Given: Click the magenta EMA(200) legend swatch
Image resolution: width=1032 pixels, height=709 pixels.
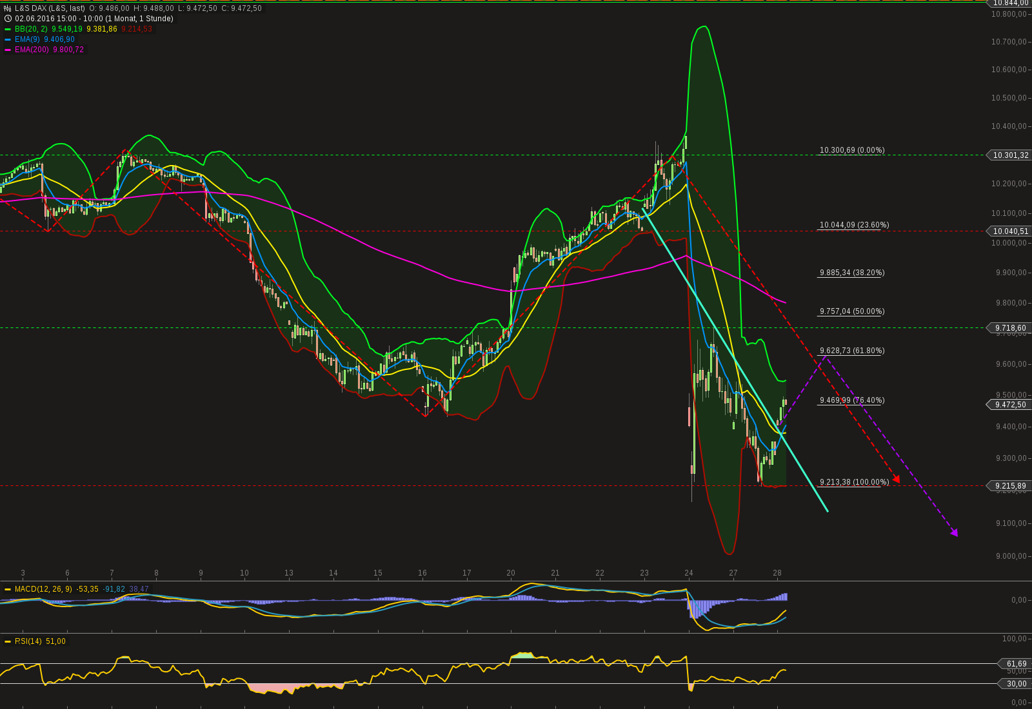Looking at the screenshot, I should pos(8,50).
